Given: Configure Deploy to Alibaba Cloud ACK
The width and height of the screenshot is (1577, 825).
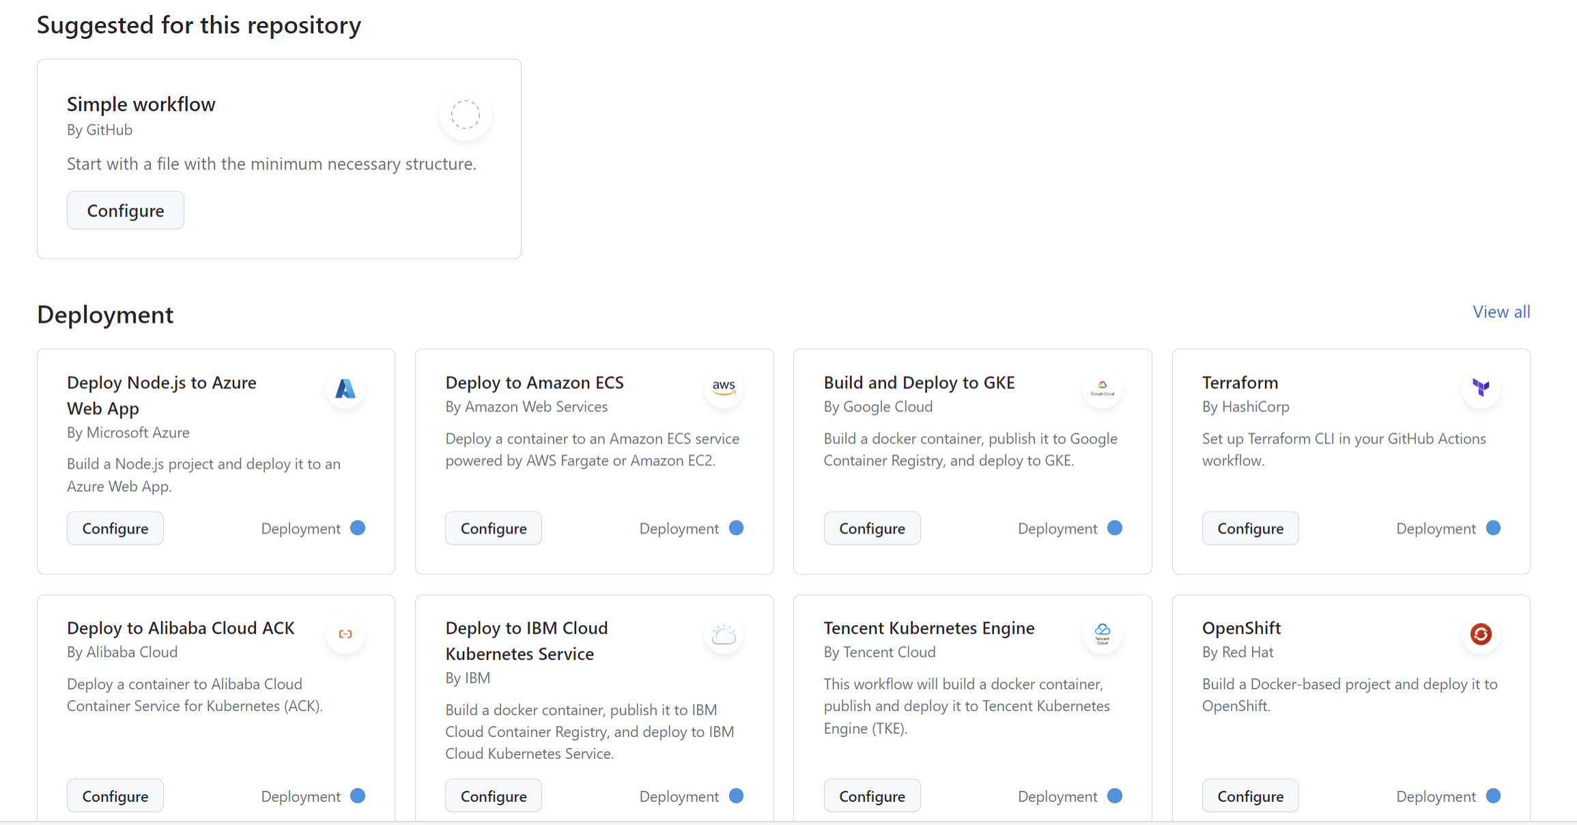Looking at the screenshot, I should pyautogui.click(x=115, y=796).
